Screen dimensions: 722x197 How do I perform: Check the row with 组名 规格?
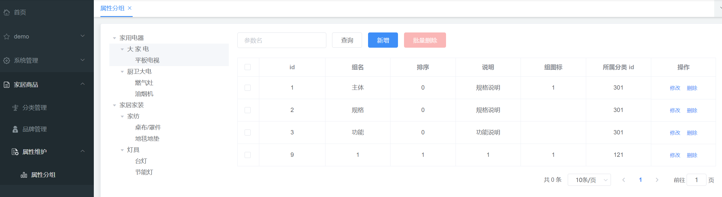pyautogui.click(x=247, y=110)
